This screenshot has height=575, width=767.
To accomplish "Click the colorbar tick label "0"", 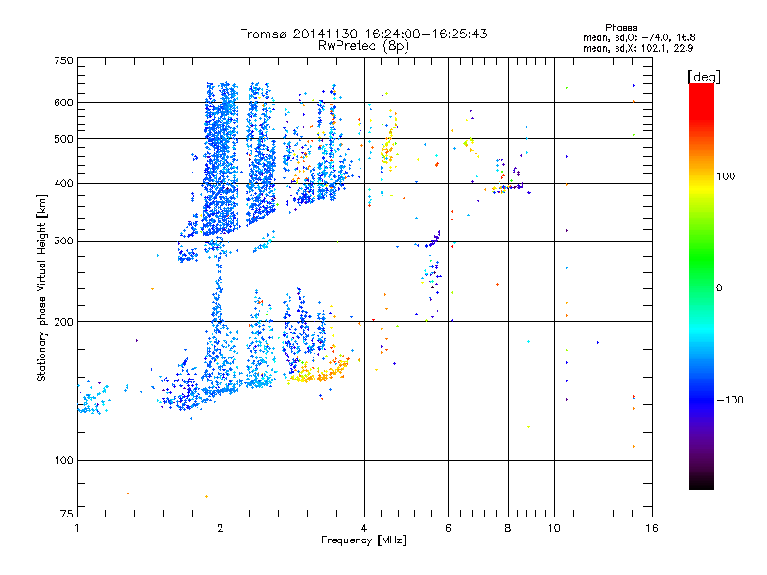I will [x=719, y=288].
